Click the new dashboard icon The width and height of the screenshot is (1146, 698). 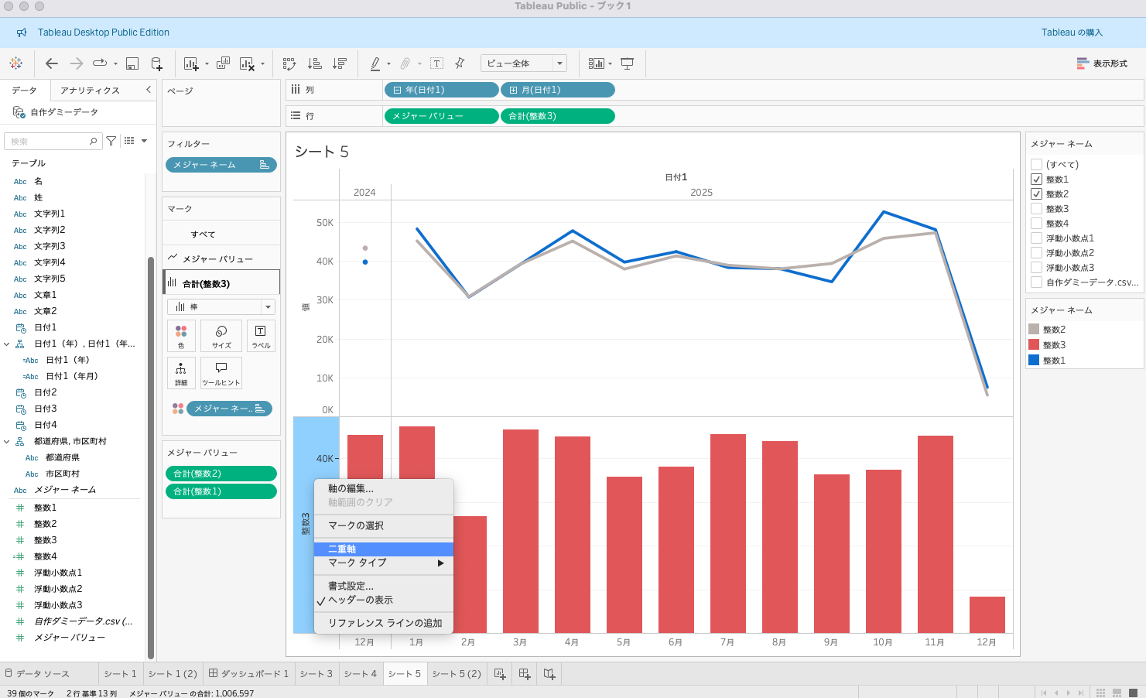[x=524, y=674]
